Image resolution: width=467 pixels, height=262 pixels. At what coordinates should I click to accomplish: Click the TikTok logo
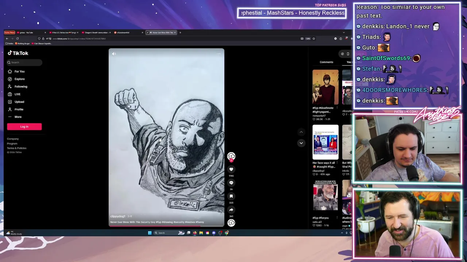(18, 53)
